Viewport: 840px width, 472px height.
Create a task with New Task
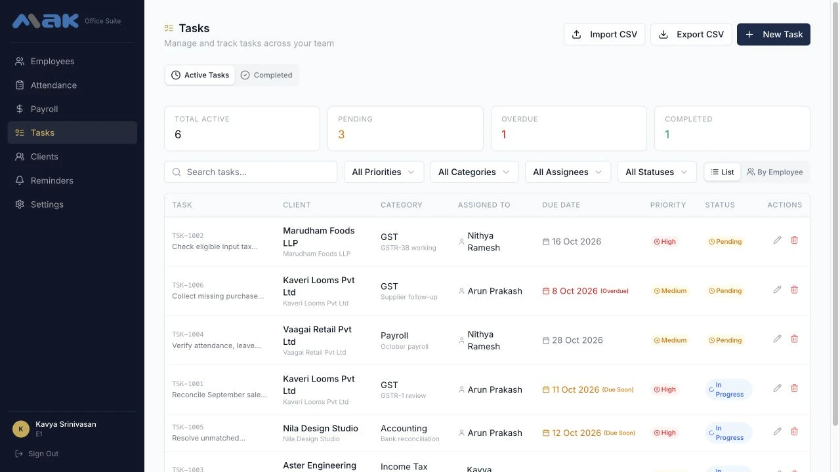774,35
